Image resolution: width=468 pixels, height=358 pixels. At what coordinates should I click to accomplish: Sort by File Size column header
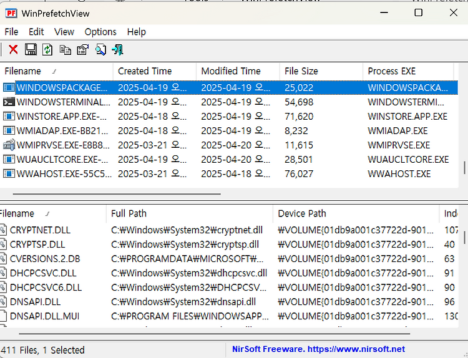(321, 71)
